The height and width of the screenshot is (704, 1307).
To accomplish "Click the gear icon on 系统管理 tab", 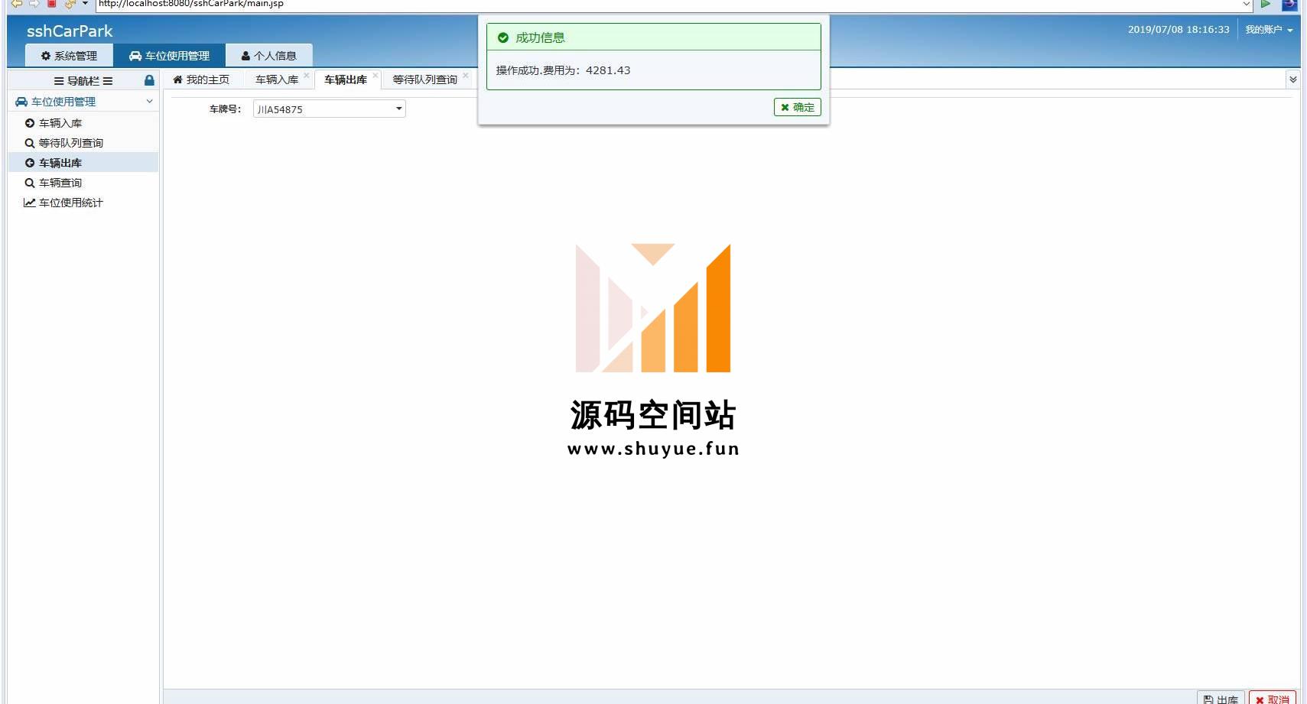I will tap(46, 56).
